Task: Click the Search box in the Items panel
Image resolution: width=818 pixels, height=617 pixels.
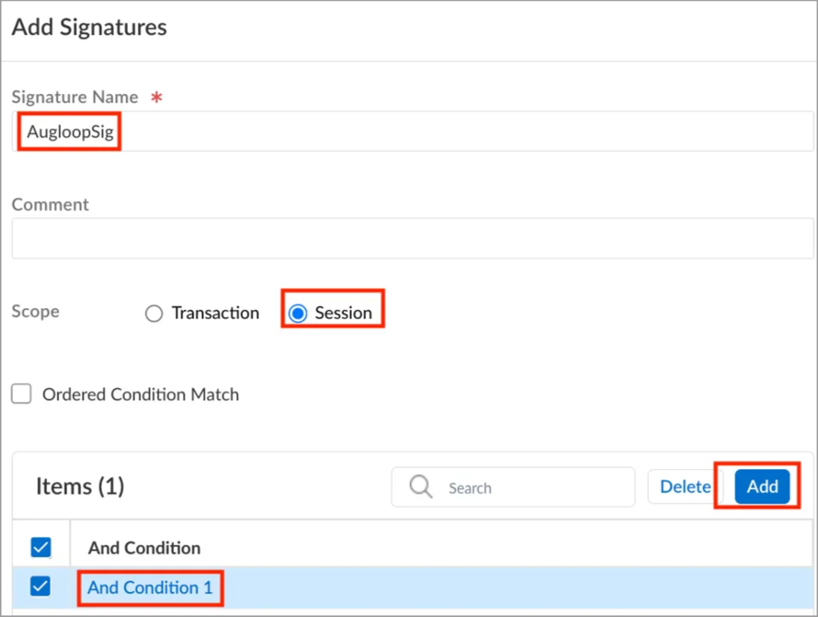Action: (x=513, y=487)
